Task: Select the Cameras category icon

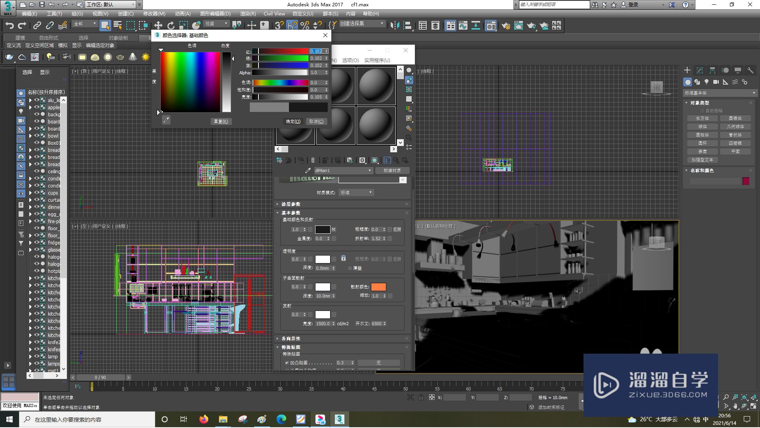Action: (x=716, y=82)
